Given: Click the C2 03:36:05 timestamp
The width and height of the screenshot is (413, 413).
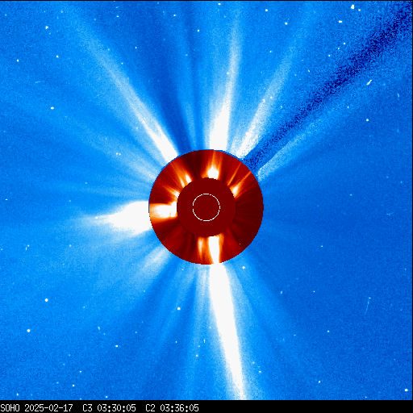Looking at the screenshot, I should click(172, 407).
